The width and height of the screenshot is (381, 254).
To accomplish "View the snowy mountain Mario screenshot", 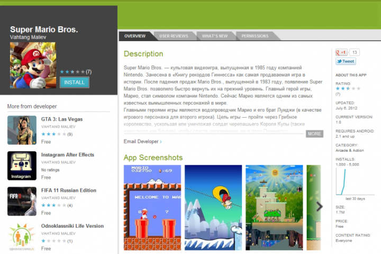I will click(213, 208).
